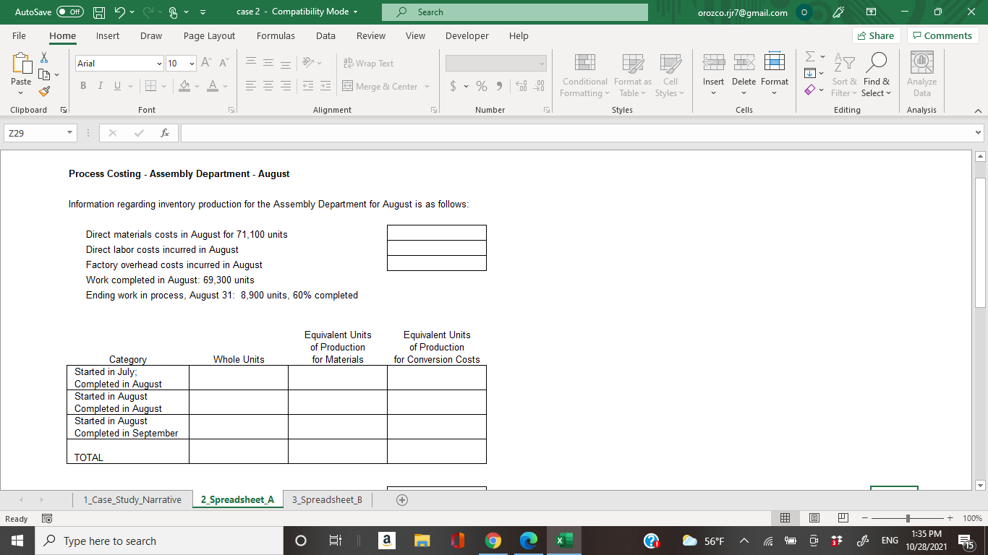Click the Fill down arrow icon

click(x=810, y=74)
